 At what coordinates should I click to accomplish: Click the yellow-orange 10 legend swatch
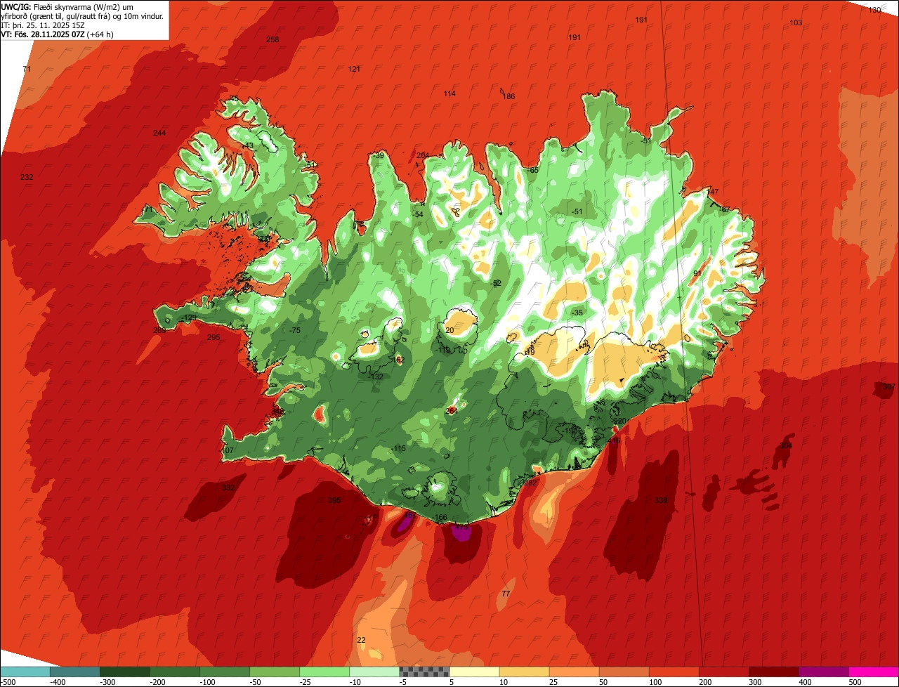tap(524, 672)
